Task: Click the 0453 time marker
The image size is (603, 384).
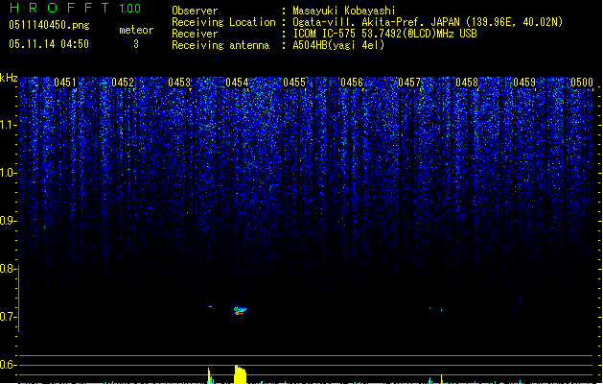Action: click(179, 83)
